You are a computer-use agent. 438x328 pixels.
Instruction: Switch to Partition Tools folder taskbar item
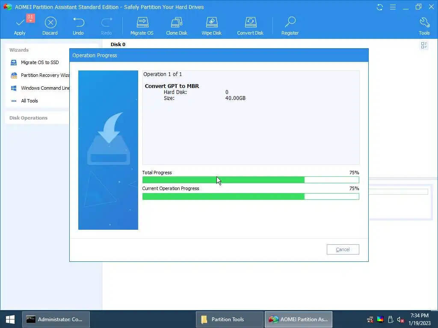point(229,319)
